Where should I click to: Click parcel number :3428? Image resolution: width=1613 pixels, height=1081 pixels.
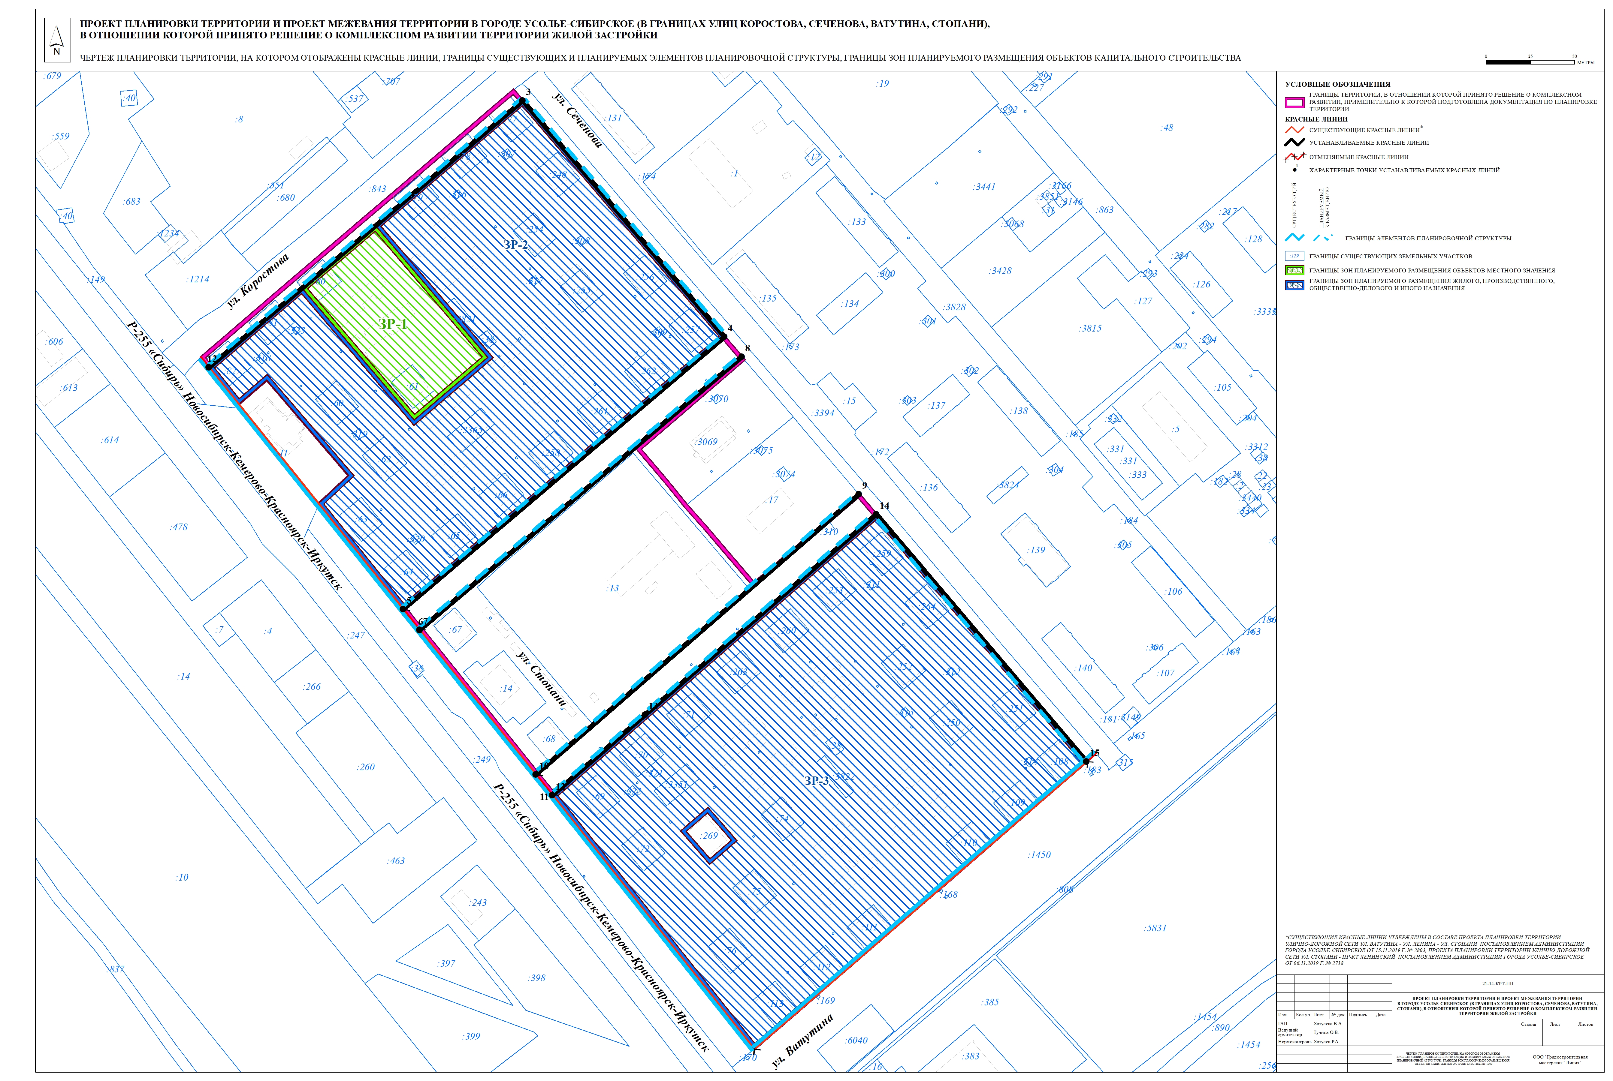pyautogui.click(x=1000, y=271)
